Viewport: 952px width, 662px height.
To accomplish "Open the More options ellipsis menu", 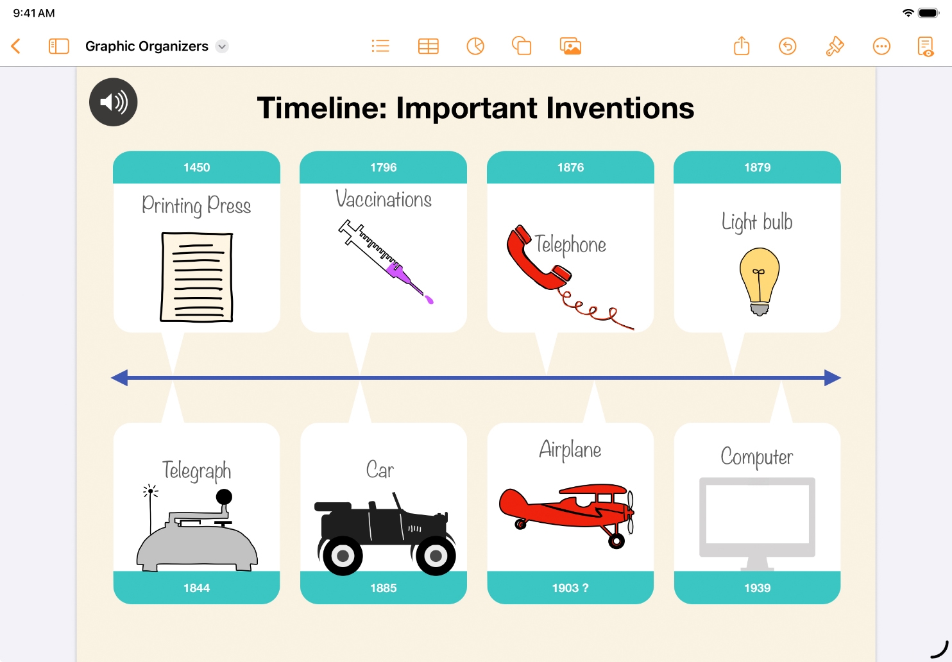I will [881, 46].
